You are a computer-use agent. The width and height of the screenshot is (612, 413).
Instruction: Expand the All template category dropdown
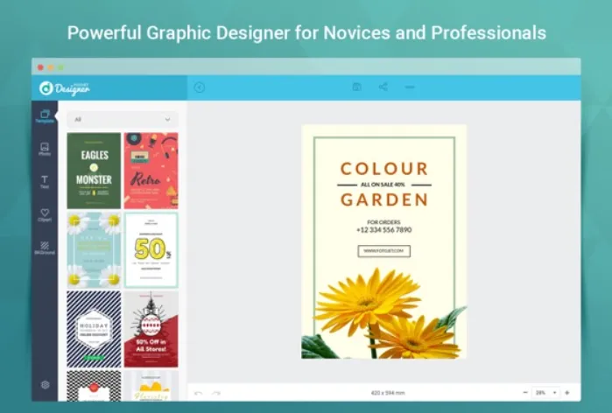123,119
